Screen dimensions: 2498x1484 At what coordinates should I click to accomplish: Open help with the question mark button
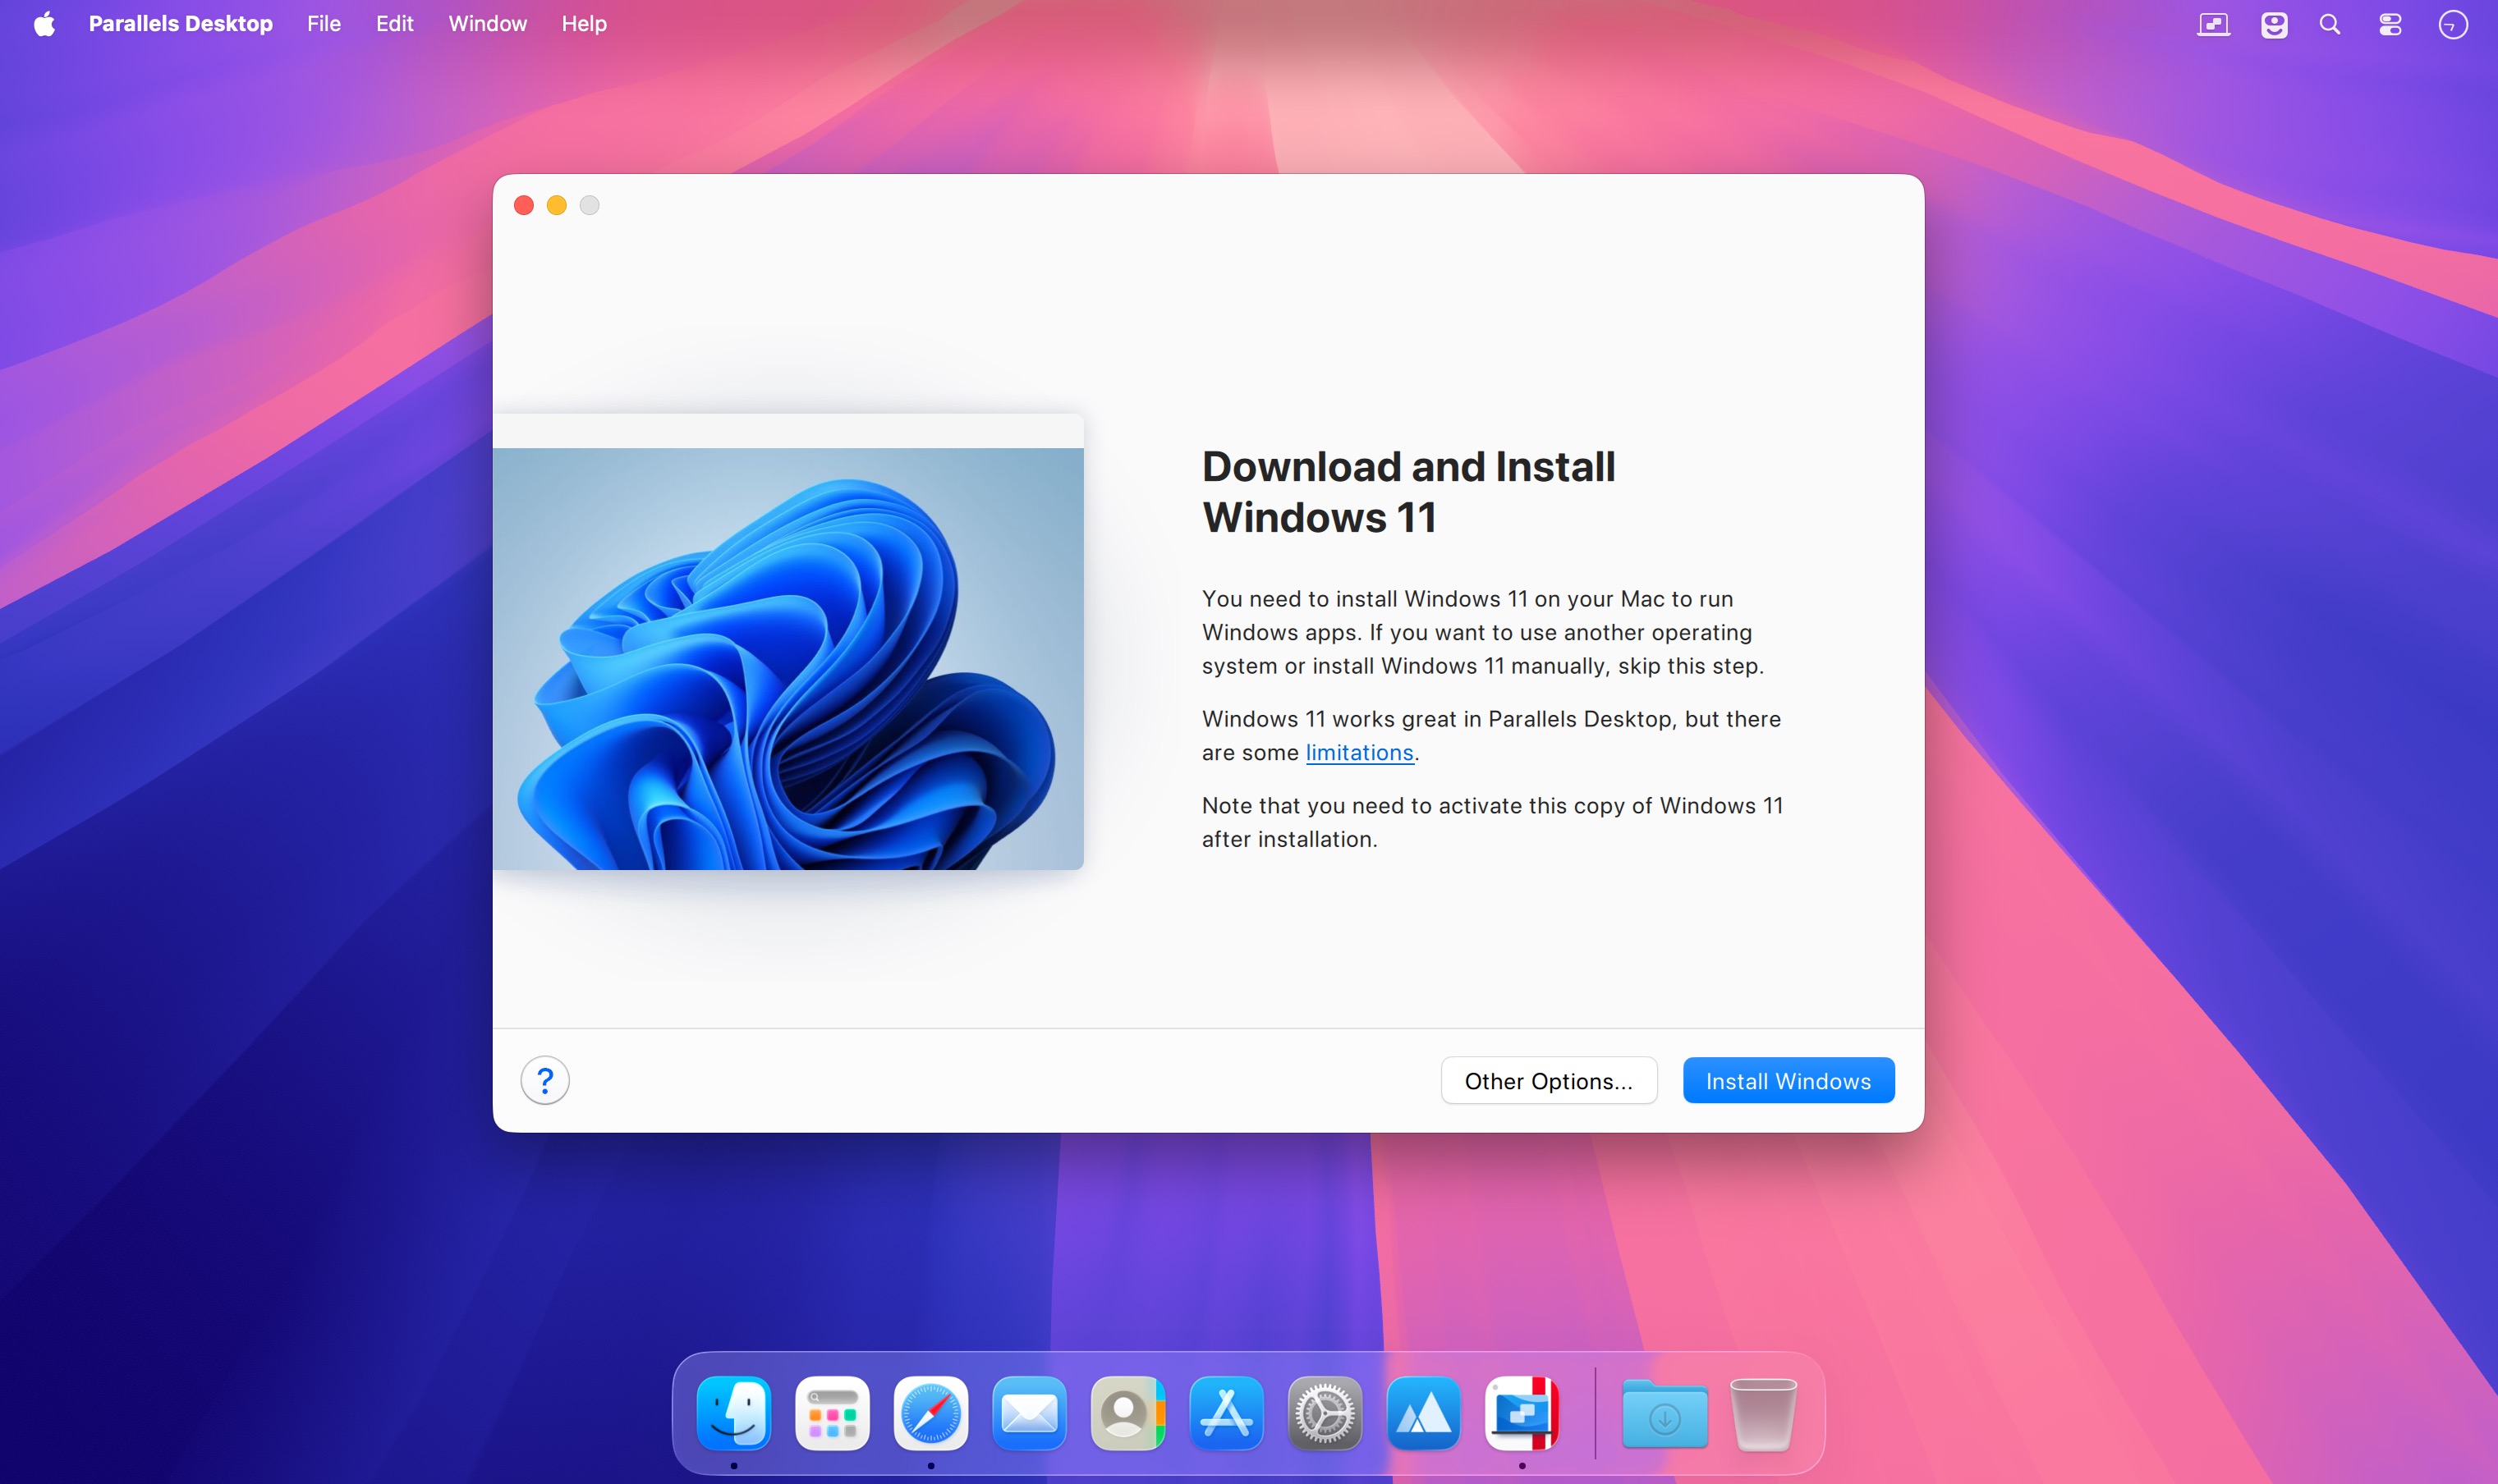coord(545,1080)
